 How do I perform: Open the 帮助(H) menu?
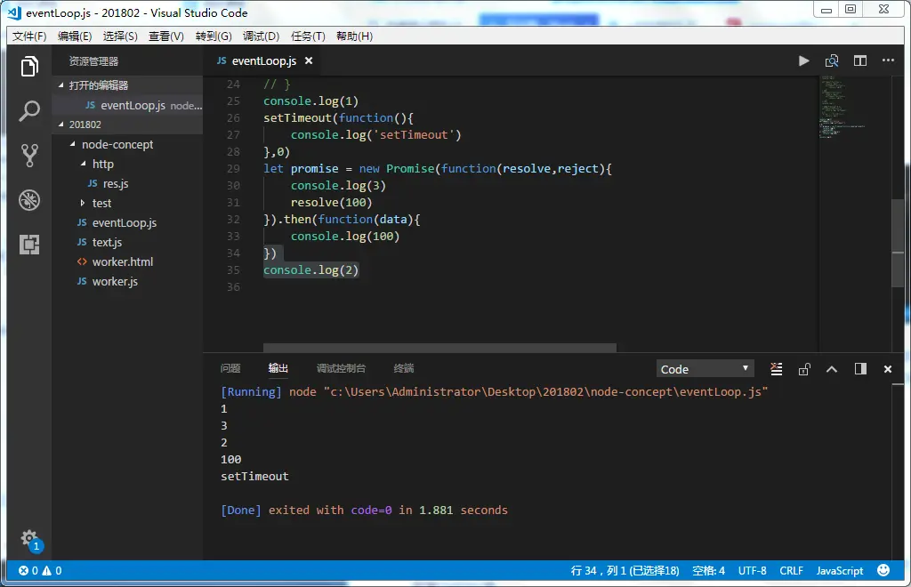pos(354,36)
